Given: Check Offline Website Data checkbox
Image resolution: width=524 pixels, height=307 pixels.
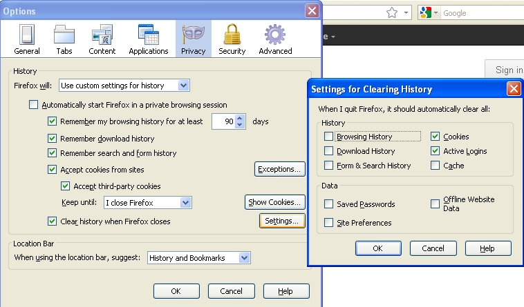Looking at the screenshot, I should 435,204.
